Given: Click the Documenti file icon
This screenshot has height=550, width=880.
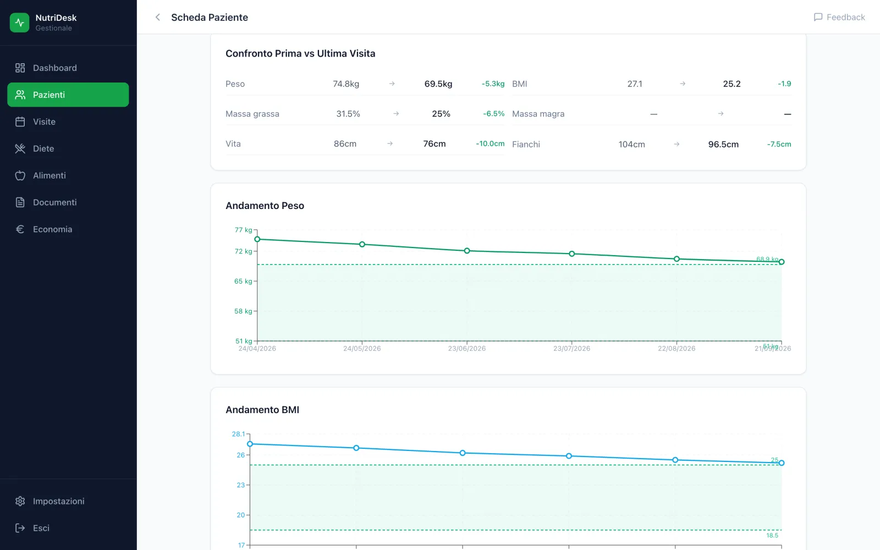Looking at the screenshot, I should point(20,202).
